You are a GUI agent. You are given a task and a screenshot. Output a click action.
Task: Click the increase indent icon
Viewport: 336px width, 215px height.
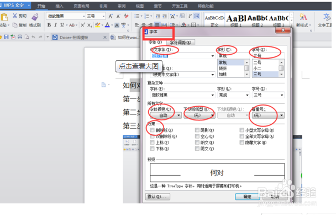coord(165,16)
